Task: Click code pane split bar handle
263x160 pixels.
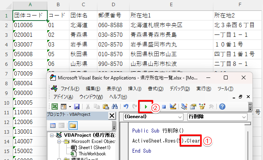Action: point(247,124)
